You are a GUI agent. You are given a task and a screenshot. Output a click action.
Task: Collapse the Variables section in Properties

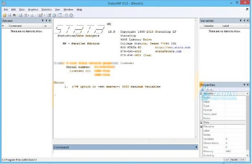201,93
